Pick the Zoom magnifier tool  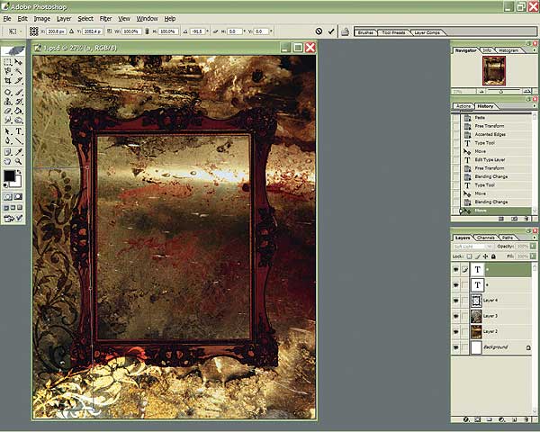coord(19,161)
